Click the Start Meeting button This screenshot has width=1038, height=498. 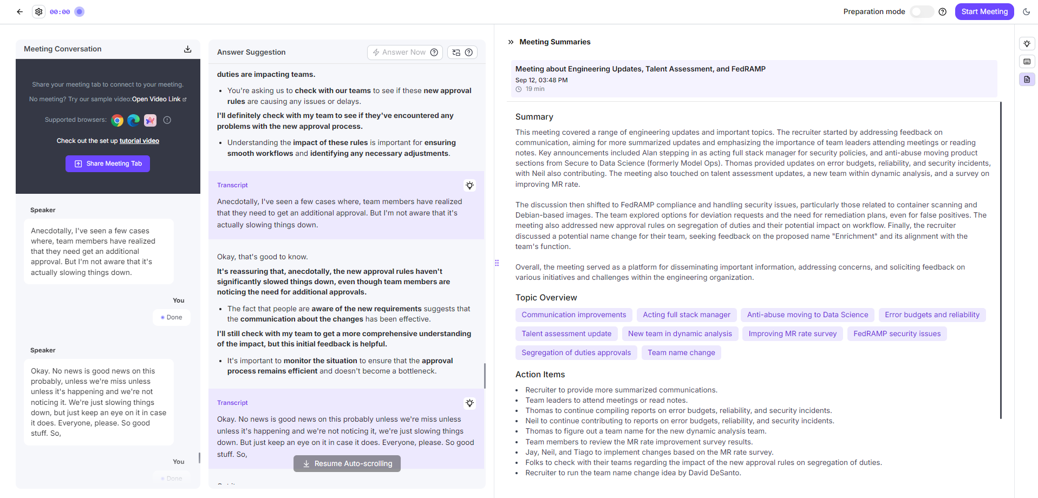point(984,11)
